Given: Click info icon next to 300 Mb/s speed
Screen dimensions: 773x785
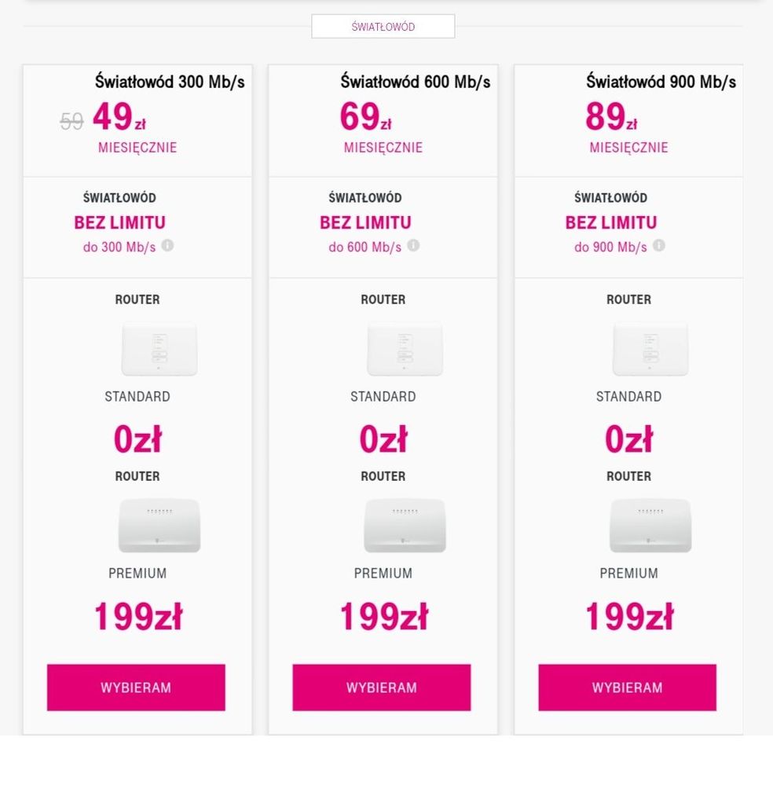Looking at the screenshot, I should [x=167, y=245].
